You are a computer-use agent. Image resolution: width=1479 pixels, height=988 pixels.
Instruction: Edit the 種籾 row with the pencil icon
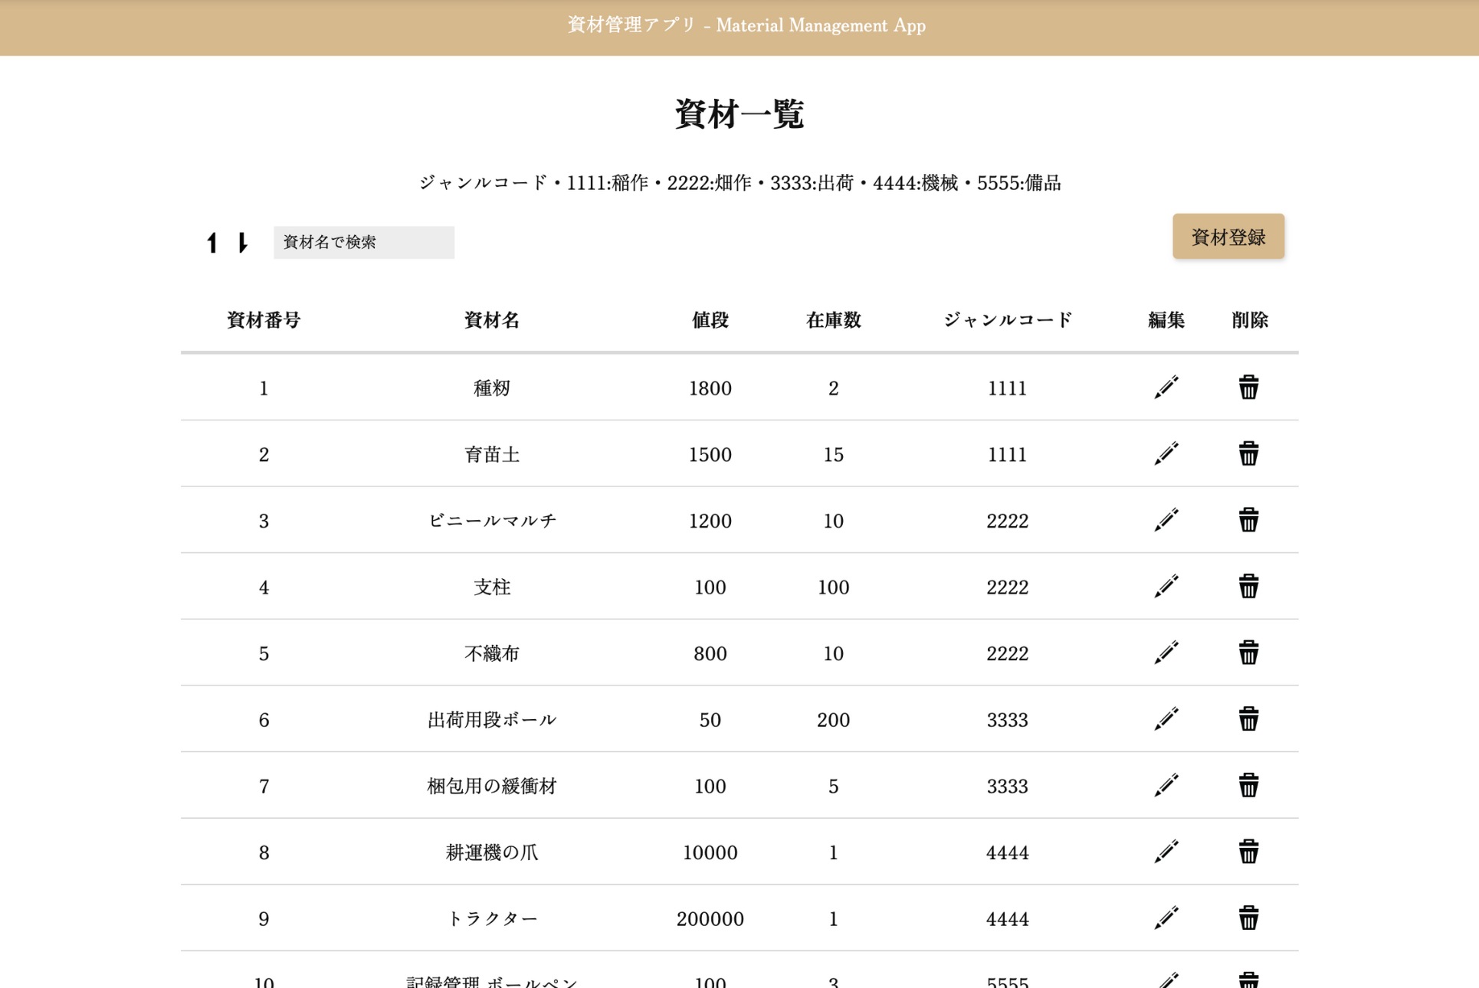click(x=1166, y=388)
